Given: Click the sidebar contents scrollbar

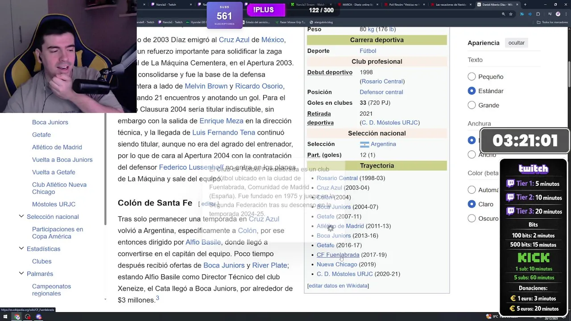Looking at the screenshot, I should 105,169.
